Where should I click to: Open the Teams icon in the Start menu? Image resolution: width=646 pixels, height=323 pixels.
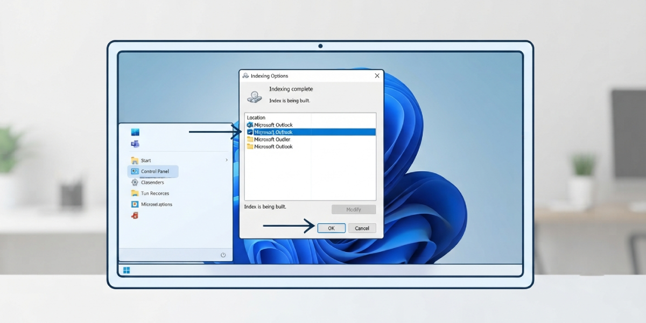[135, 144]
